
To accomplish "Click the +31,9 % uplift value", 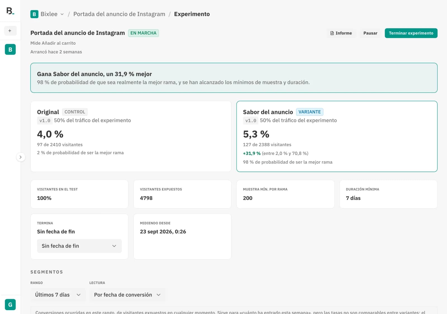I will (252, 153).
